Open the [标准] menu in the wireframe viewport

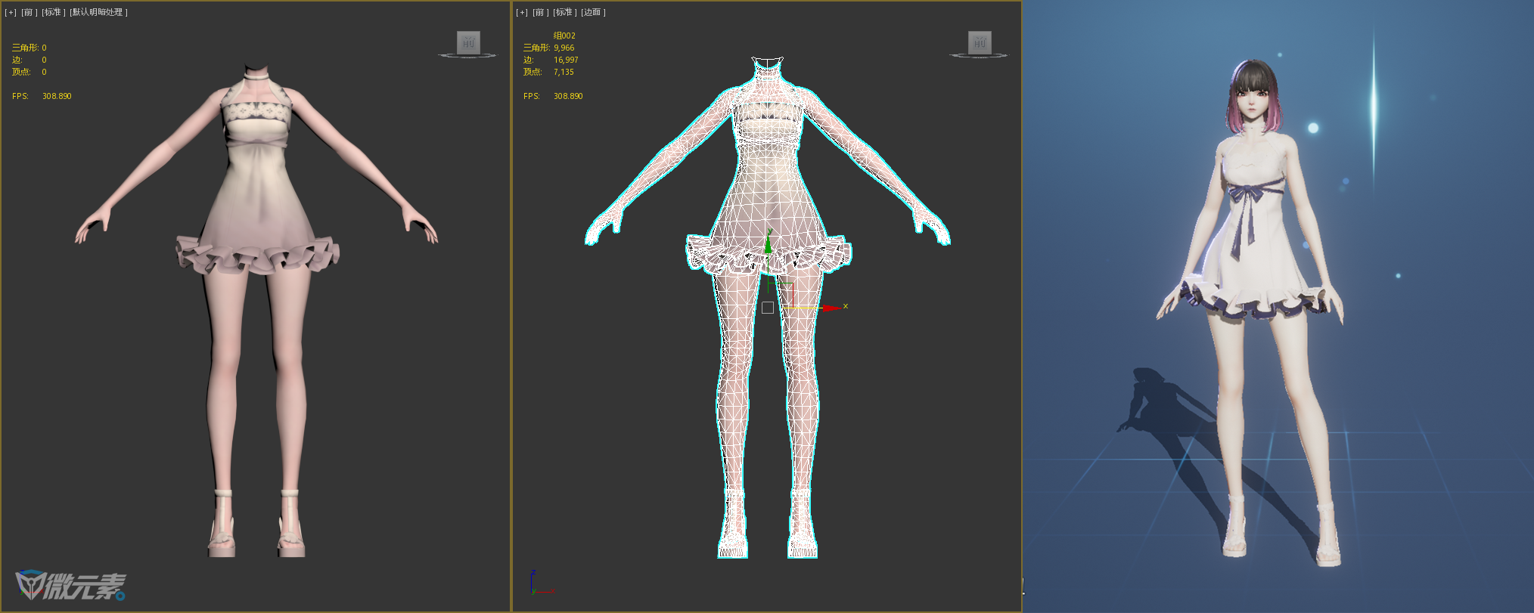pyautogui.click(x=565, y=12)
